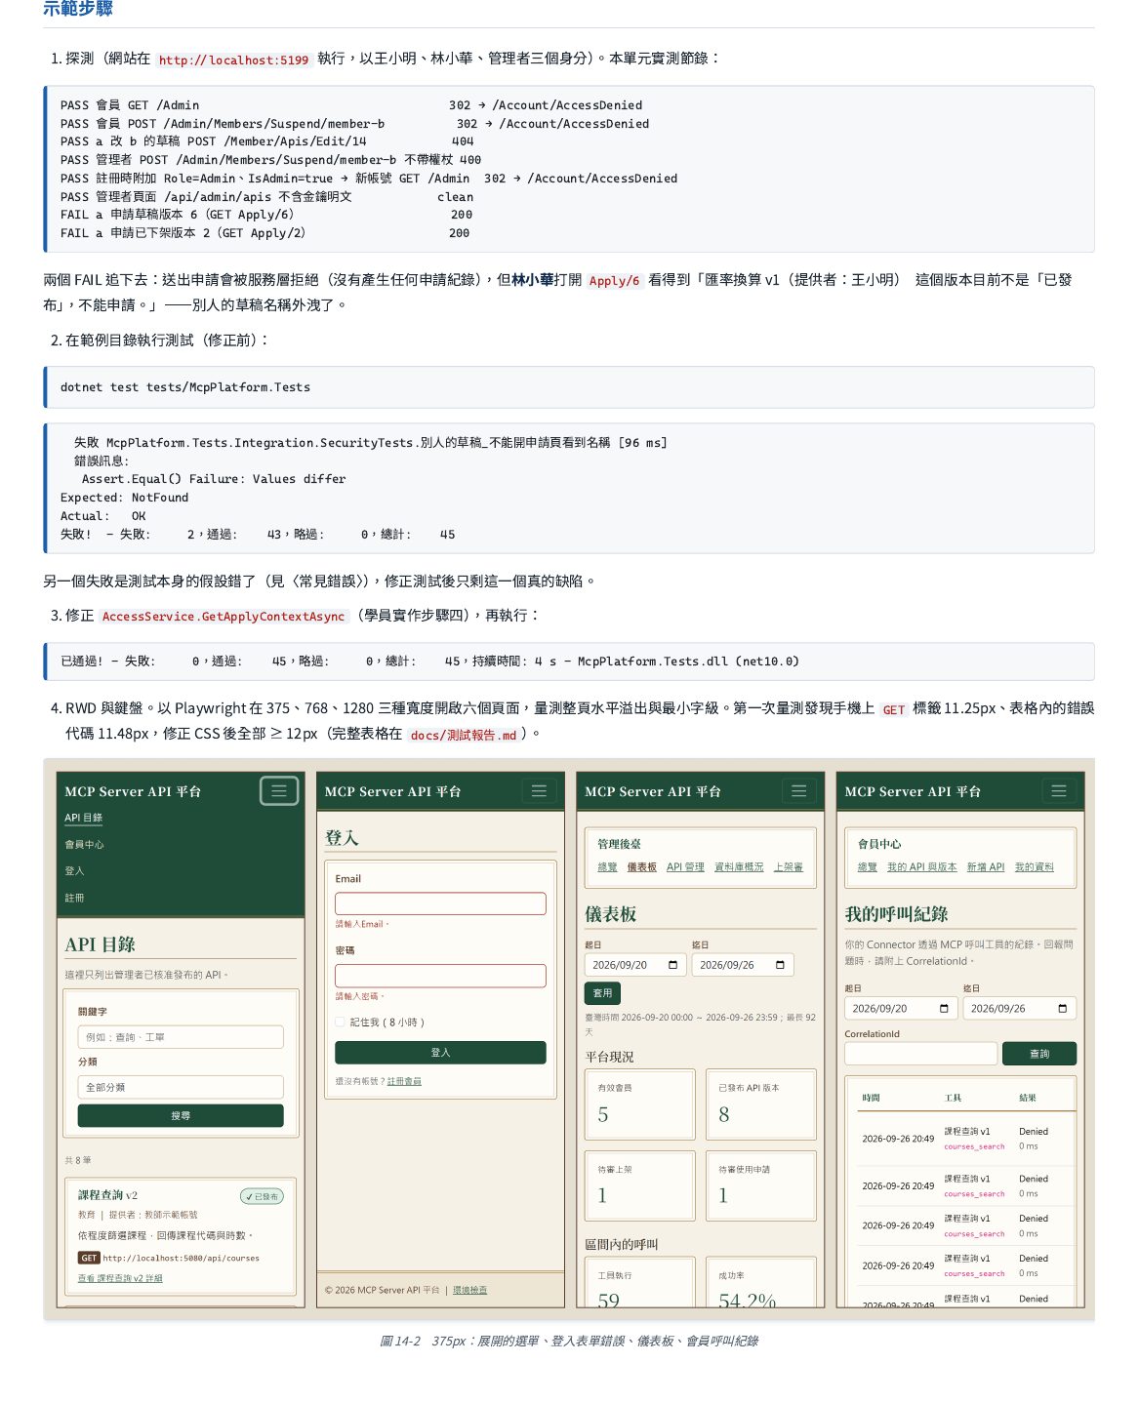Click the 時間 column header
Viewport: 1139px width, 1404px height.
click(871, 1098)
